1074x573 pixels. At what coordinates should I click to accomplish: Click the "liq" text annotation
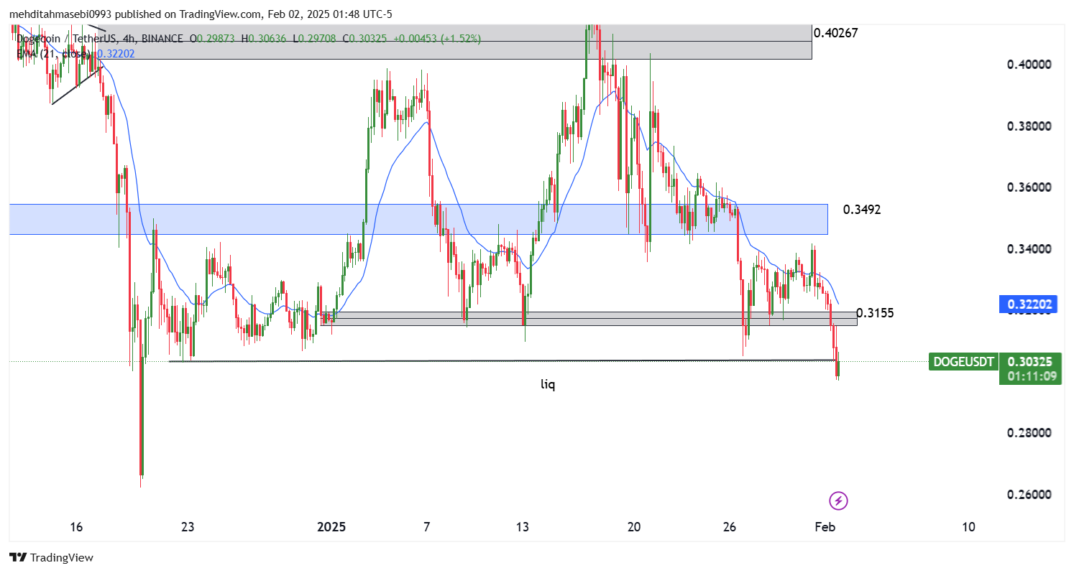point(548,384)
